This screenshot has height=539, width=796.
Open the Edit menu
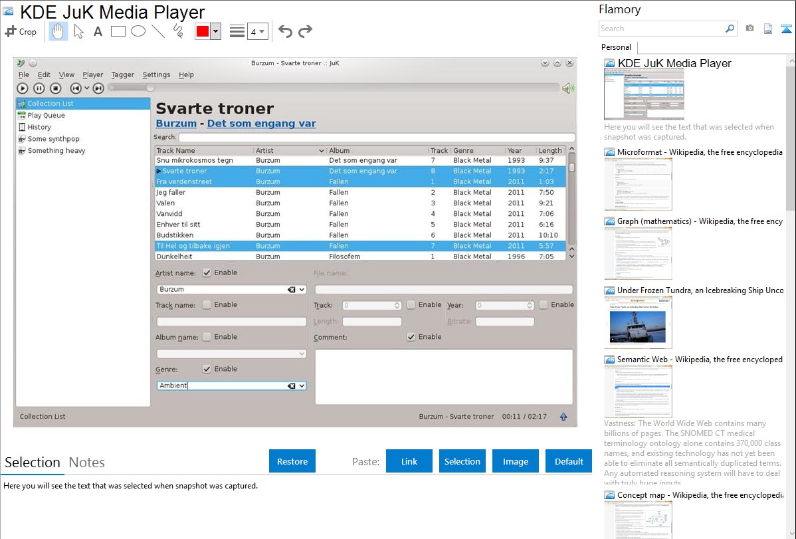point(44,74)
